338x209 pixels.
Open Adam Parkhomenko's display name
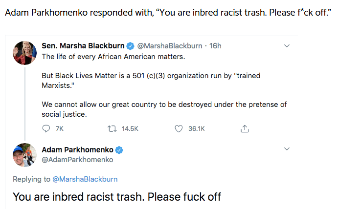(x=76, y=149)
